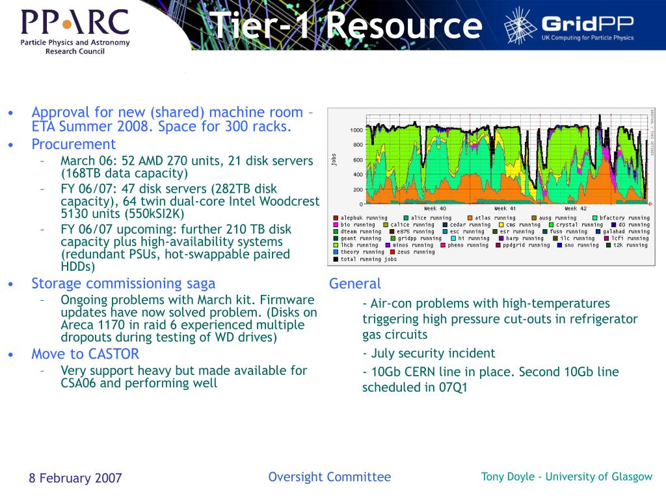Click the 'July security incident' line

429,353
